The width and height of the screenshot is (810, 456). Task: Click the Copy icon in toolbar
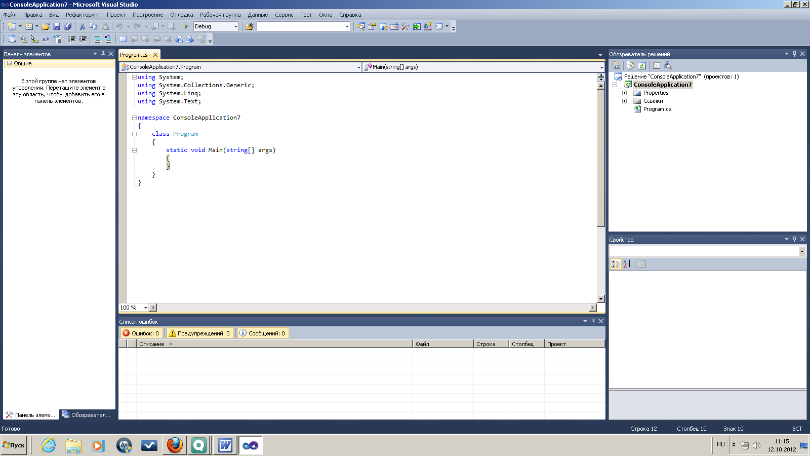93,26
